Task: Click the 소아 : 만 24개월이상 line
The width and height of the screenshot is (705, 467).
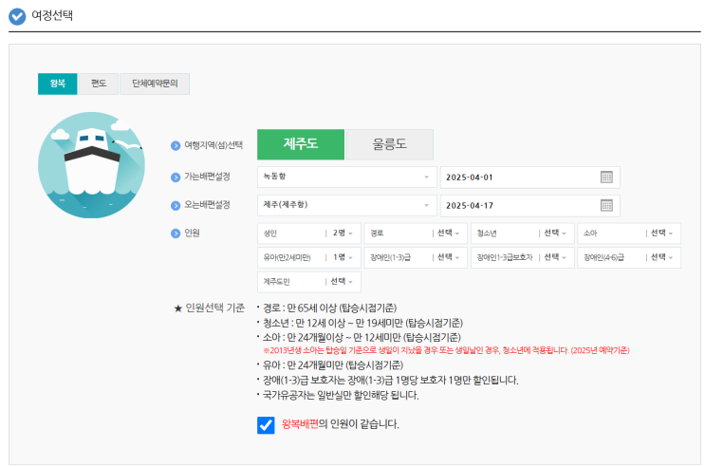Action: coord(362,337)
